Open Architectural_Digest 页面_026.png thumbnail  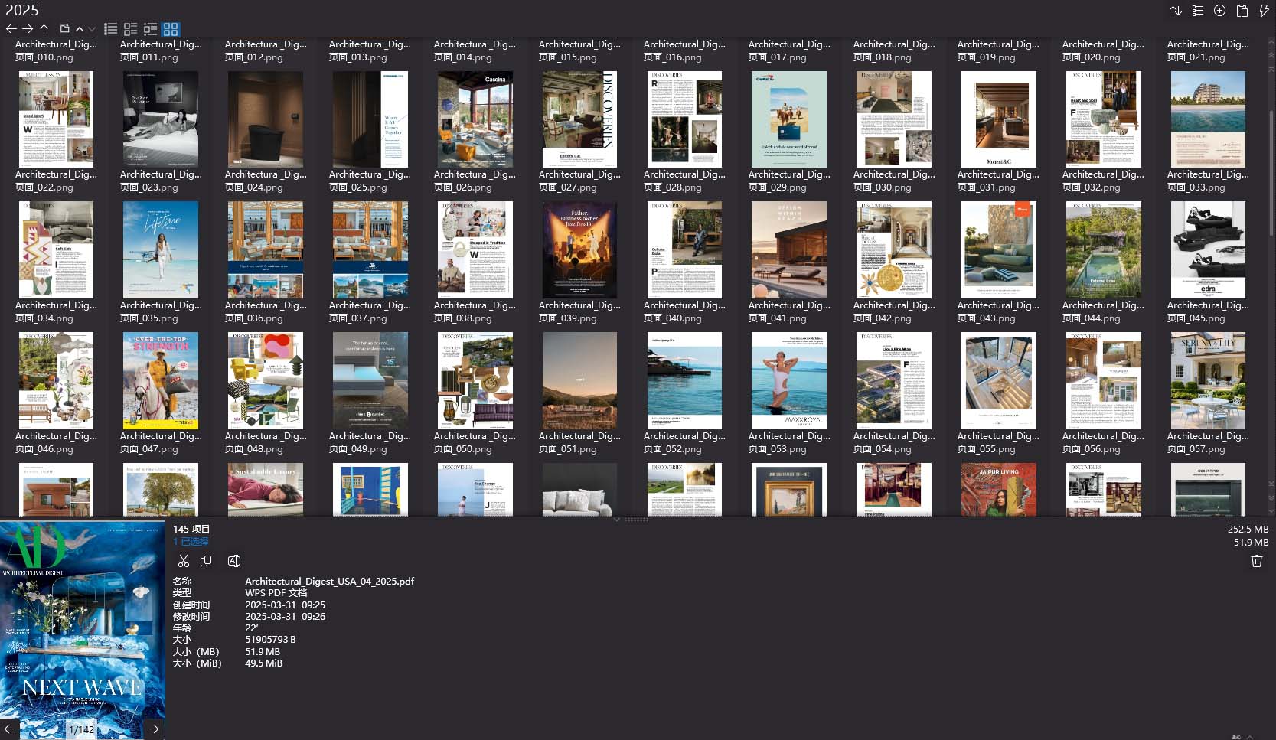[x=475, y=119]
